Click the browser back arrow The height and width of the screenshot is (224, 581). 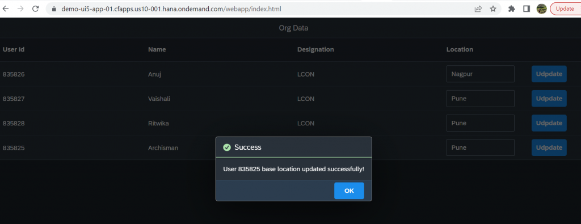6,9
